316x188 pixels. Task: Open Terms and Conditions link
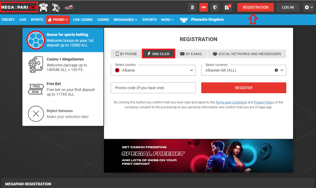coord(231,102)
